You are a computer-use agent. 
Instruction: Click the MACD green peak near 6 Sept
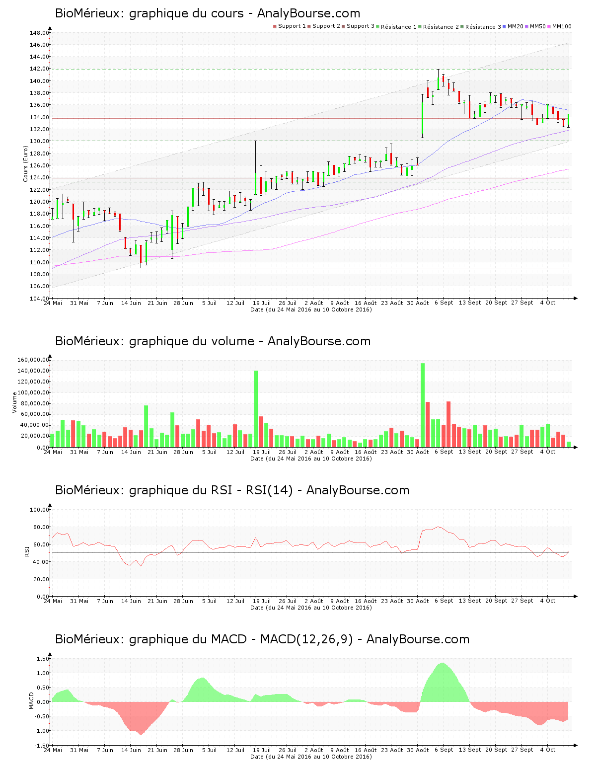(442, 683)
